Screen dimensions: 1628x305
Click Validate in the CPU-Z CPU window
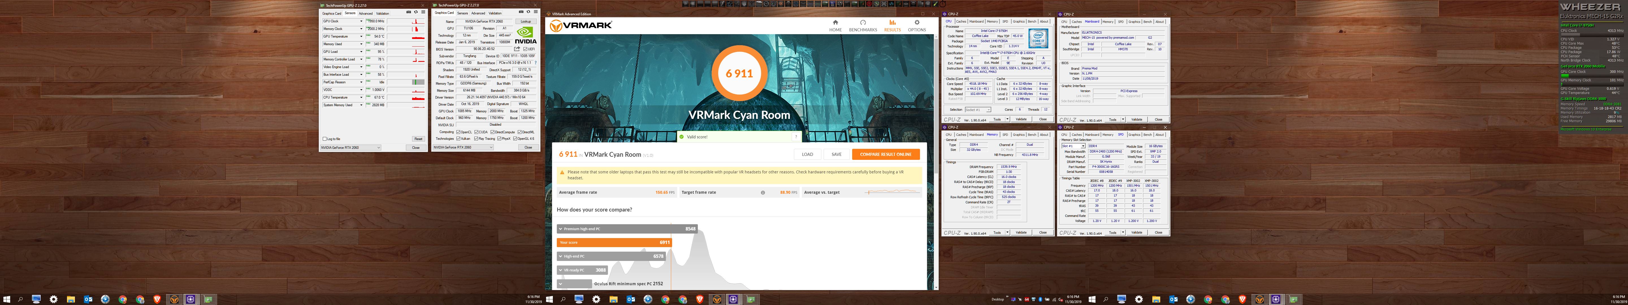click(x=1021, y=119)
